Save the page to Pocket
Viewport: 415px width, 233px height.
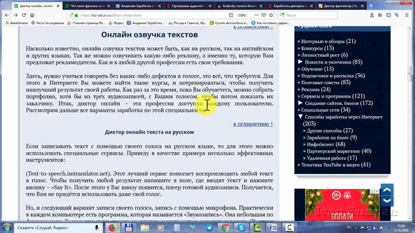pyautogui.click(x=264, y=15)
